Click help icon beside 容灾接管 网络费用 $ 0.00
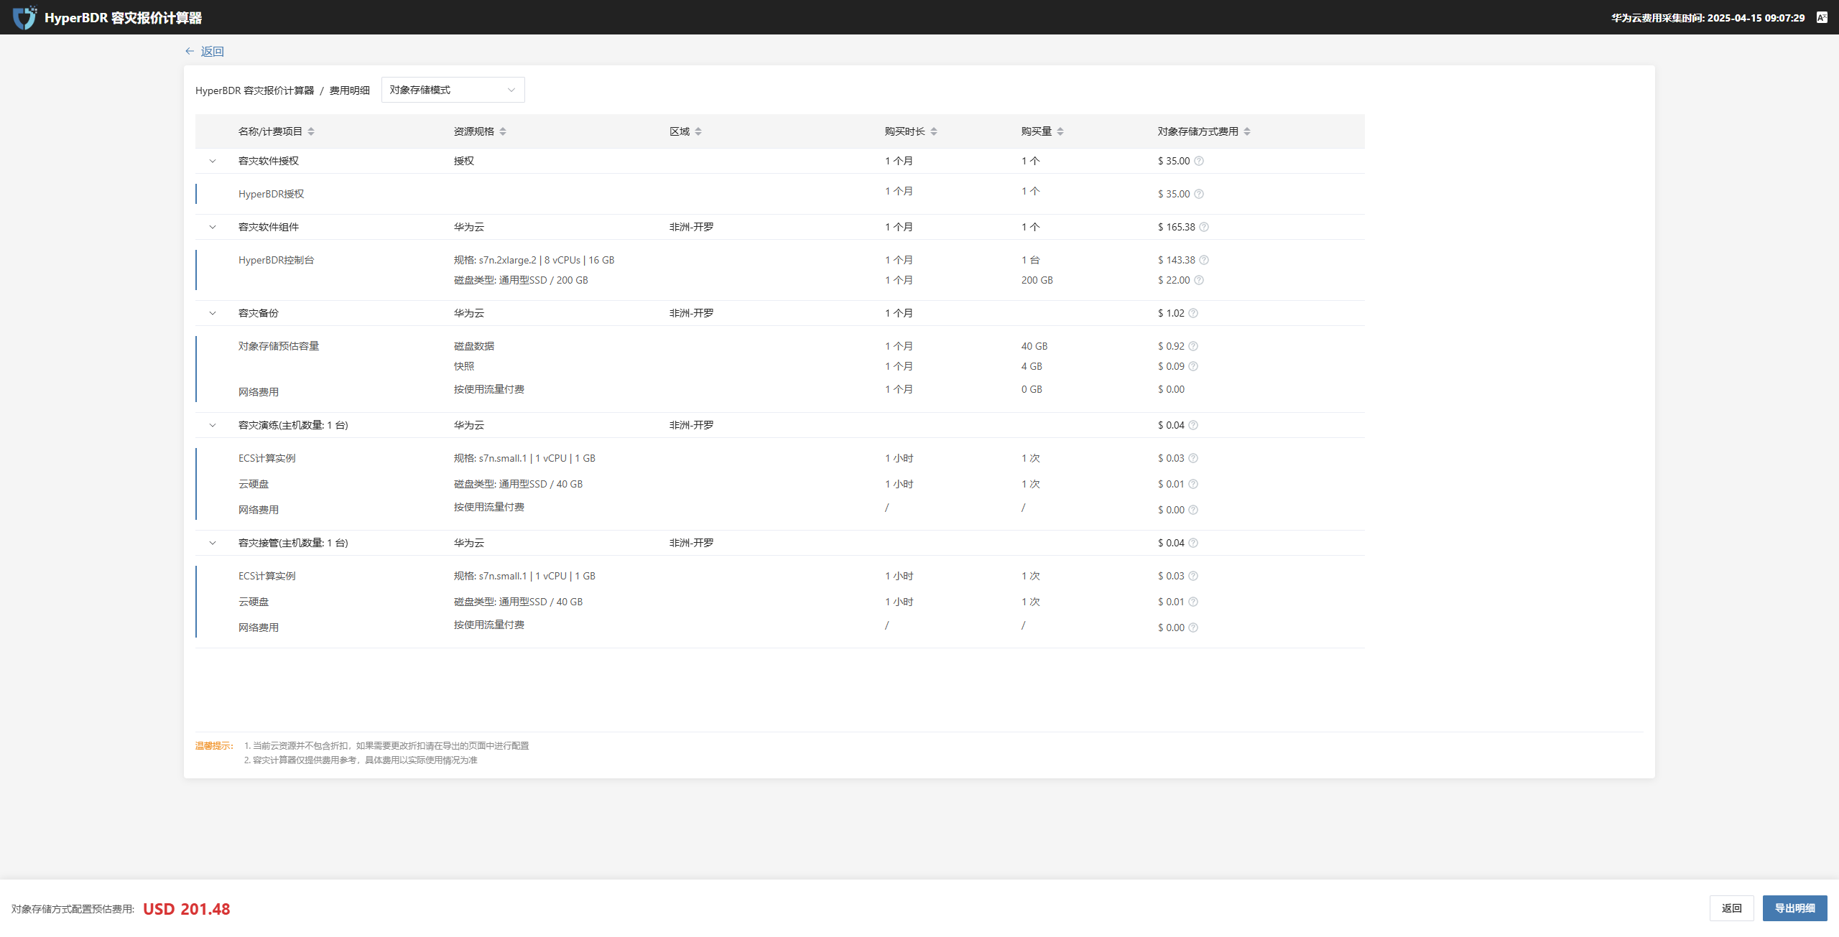This screenshot has height=937, width=1839. pos(1193,628)
